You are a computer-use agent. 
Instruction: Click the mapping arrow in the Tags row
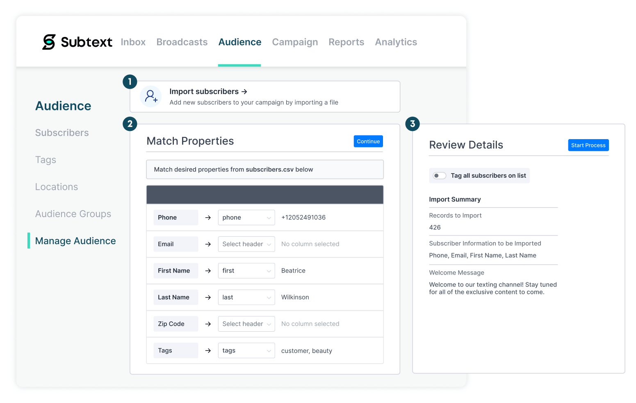tap(208, 350)
